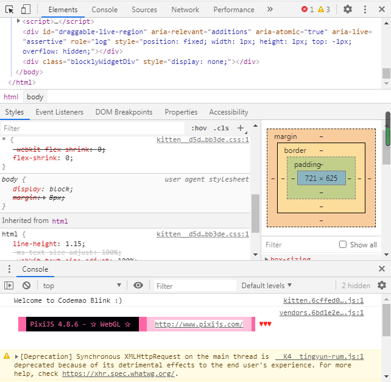Viewport: 391px width, 382px height.
Task: Open console settings gear icon
Action: (x=382, y=285)
